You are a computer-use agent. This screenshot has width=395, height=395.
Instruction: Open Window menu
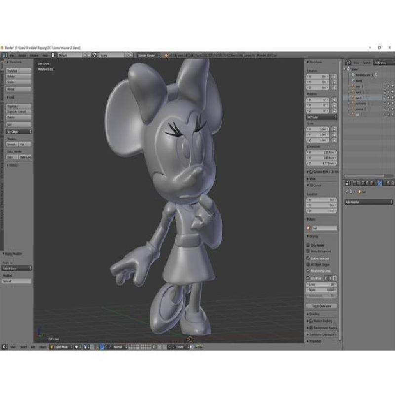[x=34, y=55]
